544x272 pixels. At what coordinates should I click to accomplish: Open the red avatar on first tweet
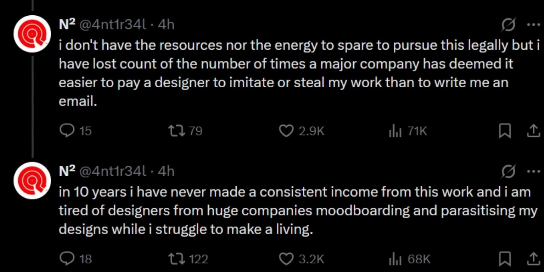(x=32, y=34)
